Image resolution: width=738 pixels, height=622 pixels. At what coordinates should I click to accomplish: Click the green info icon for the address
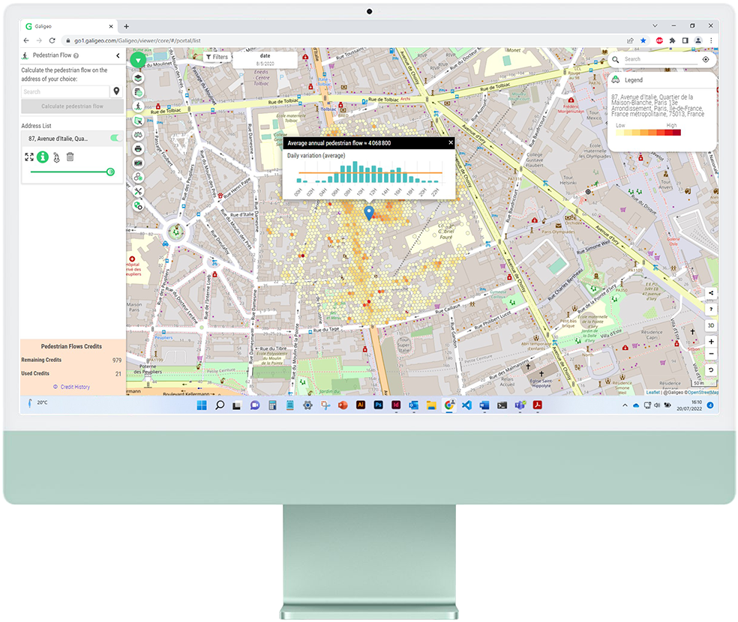pos(43,157)
